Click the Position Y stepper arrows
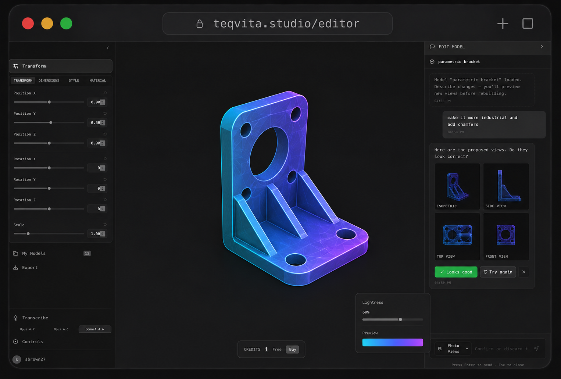 coord(103,123)
